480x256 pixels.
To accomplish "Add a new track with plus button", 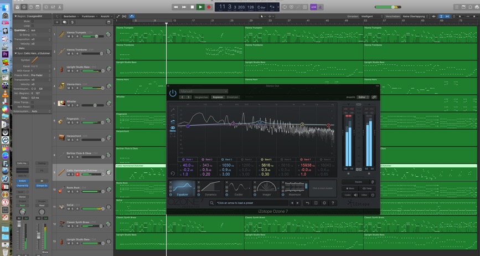I will pyautogui.click(x=57, y=22).
